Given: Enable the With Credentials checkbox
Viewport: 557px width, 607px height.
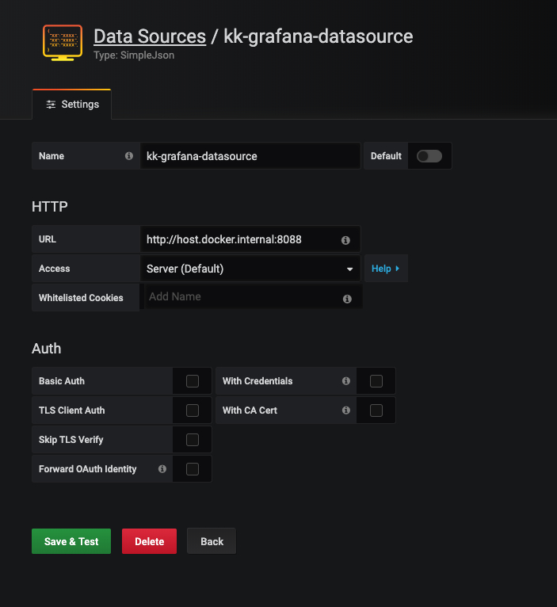Looking at the screenshot, I should coord(376,381).
